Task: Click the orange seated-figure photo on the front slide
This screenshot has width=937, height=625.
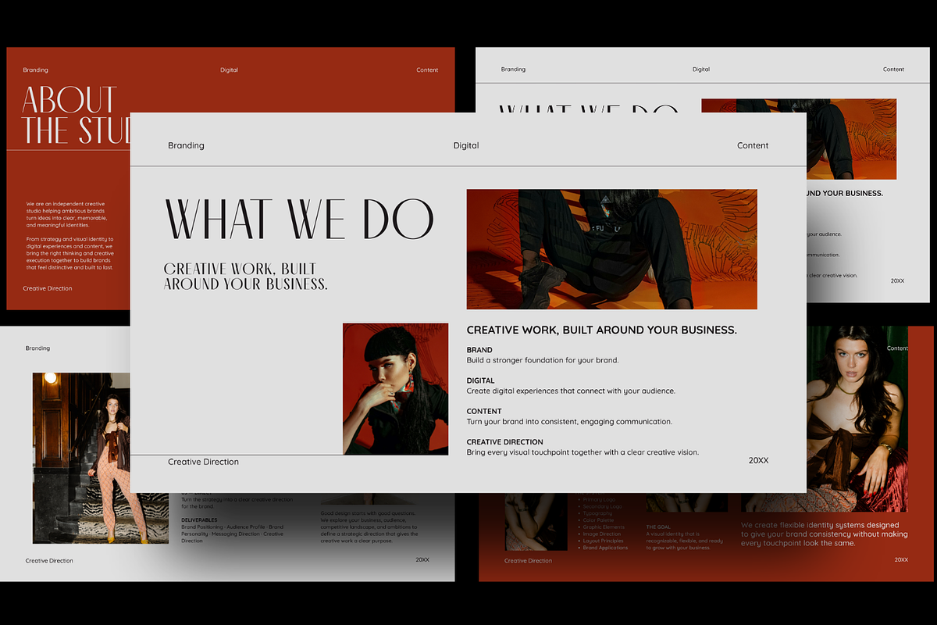Action: (x=612, y=249)
